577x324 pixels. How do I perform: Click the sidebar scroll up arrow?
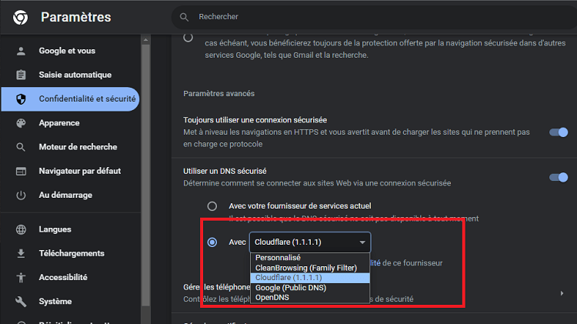145,39
